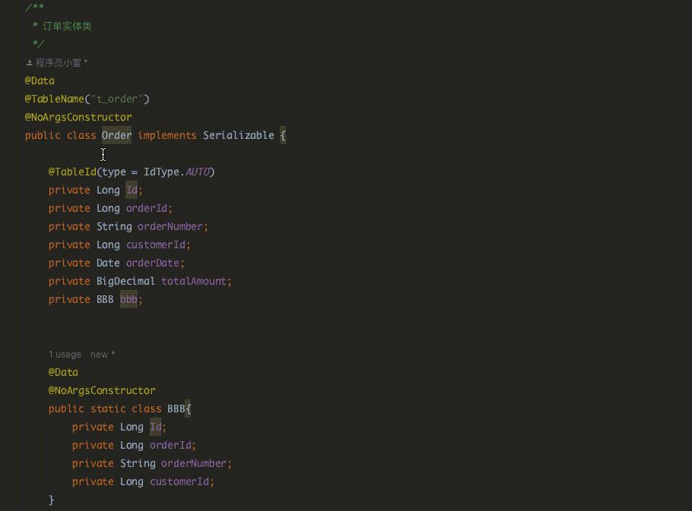Viewport: 692px width, 511px height.
Task: Click the class name Order
Action: click(x=116, y=135)
